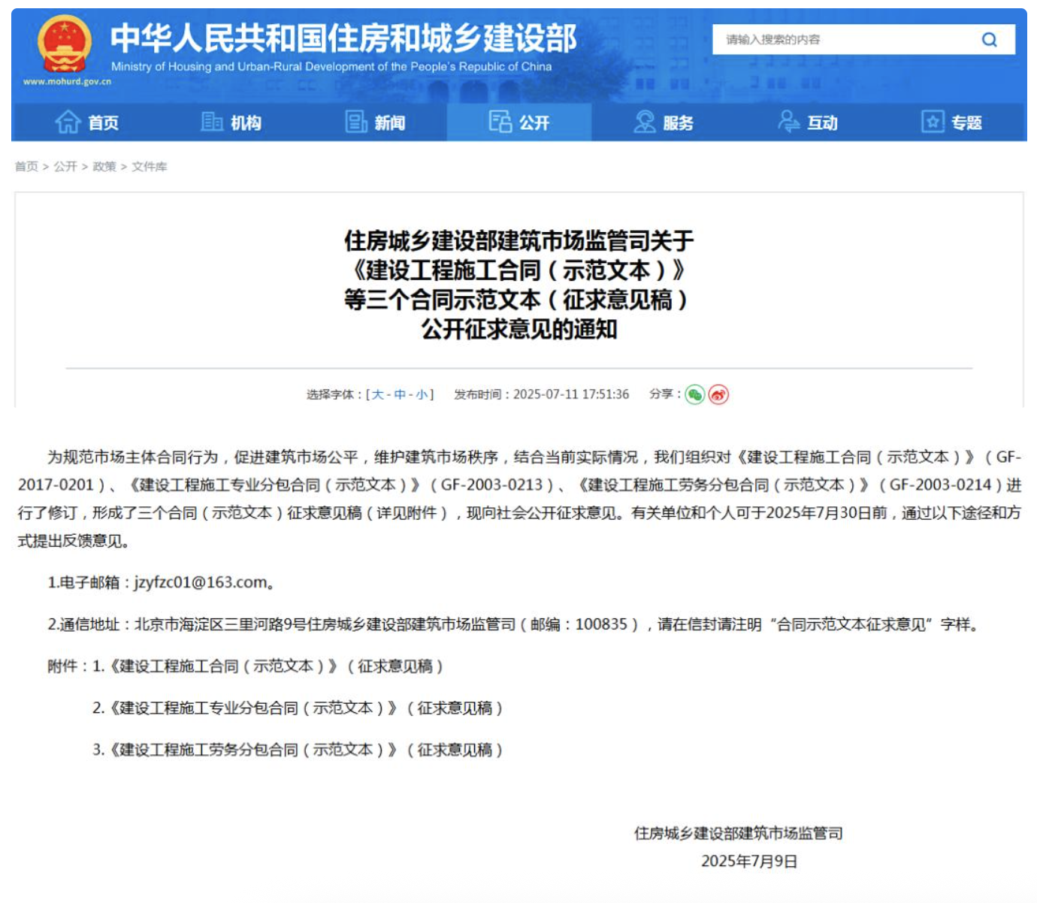Click the star icon beside 专题
Screen dimensions: 1037x903
pos(933,122)
